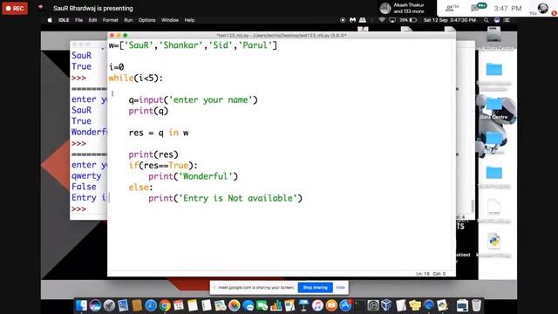Launch Siri from the dock
The height and width of the screenshot is (314, 558).
pos(95,305)
